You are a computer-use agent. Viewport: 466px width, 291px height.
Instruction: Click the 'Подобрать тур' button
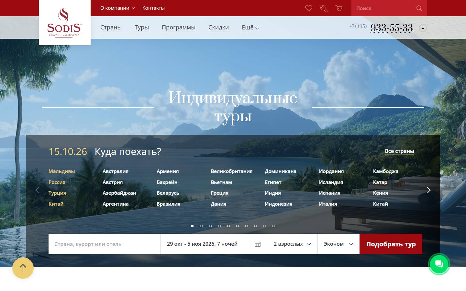point(391,244)
